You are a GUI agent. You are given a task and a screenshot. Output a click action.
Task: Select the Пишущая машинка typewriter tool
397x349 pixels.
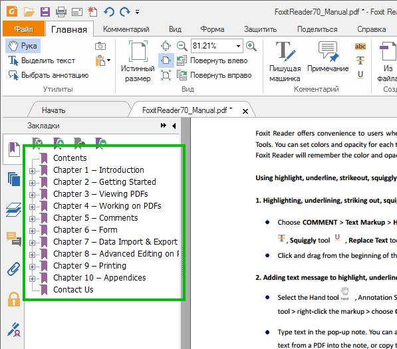coord(285,62)
